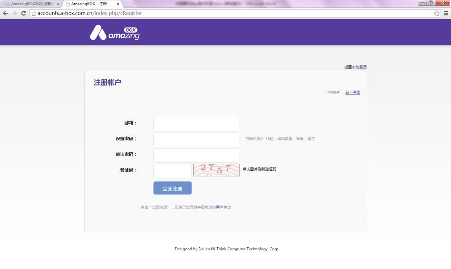This screenshot has height=269, width=451.
Task: Refresh the captcha image
Action: [x=216, y=170]
